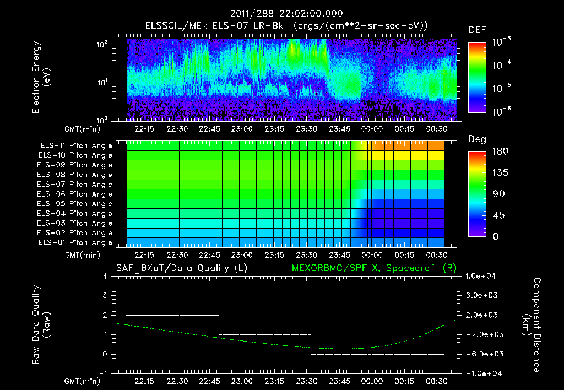This screenshot has width=564, height=390.
Task: Click the ELS-11 Pitch Angle row label
Action: point(76,146)
